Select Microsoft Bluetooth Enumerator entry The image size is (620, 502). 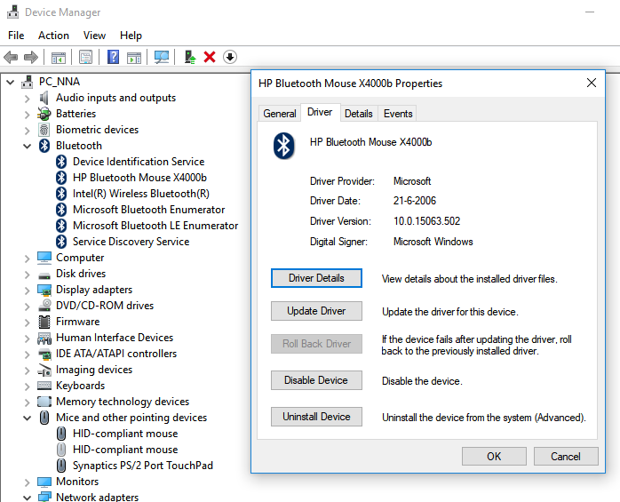(148, 210)
